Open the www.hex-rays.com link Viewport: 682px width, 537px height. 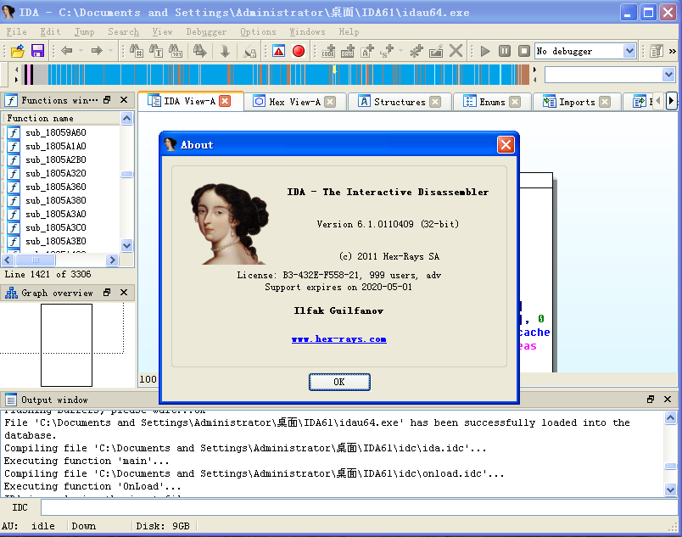(x=338, y=338)
